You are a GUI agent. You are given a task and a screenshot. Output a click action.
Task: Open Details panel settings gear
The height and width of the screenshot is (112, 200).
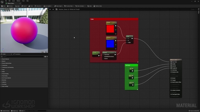(47, 57)
